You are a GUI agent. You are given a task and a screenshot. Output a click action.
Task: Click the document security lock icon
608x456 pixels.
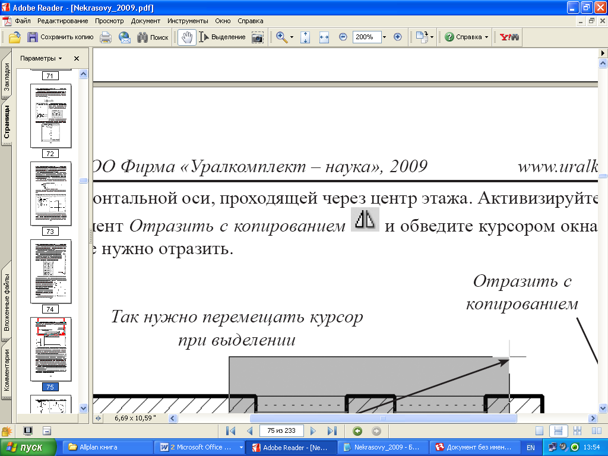pyautogui.click(x=7, y=431)
